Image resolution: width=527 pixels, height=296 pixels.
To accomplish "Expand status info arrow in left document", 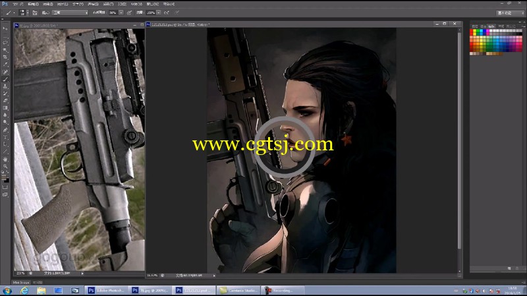I will (x=82, y=274).
